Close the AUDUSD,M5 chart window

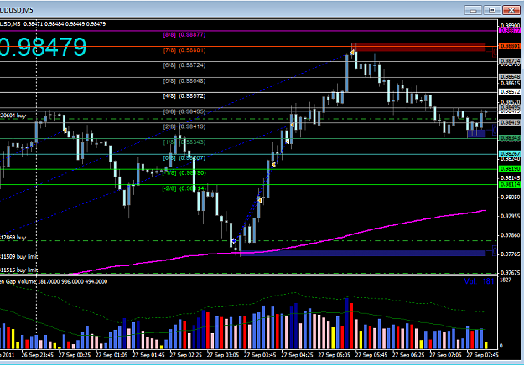(511, 10)
